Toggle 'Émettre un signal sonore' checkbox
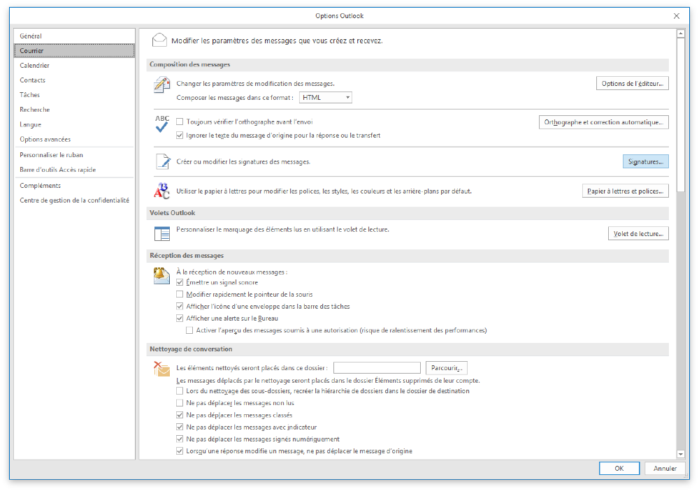The height and width of the screenshot is (491, 699). pyautogui.click(x=180, y=282)
